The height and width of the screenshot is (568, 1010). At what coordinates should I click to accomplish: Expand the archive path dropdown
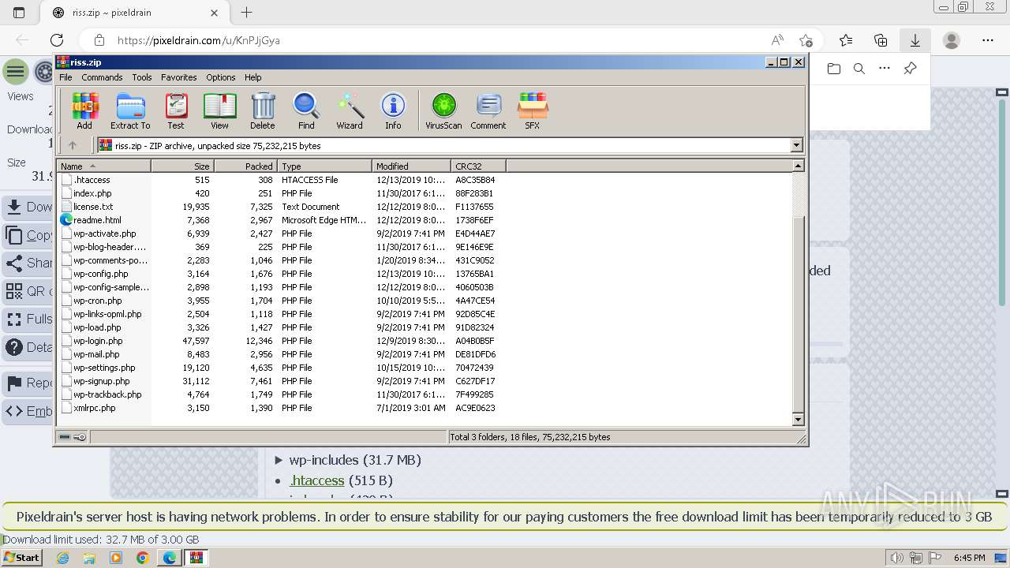click(x=796, y=145)
